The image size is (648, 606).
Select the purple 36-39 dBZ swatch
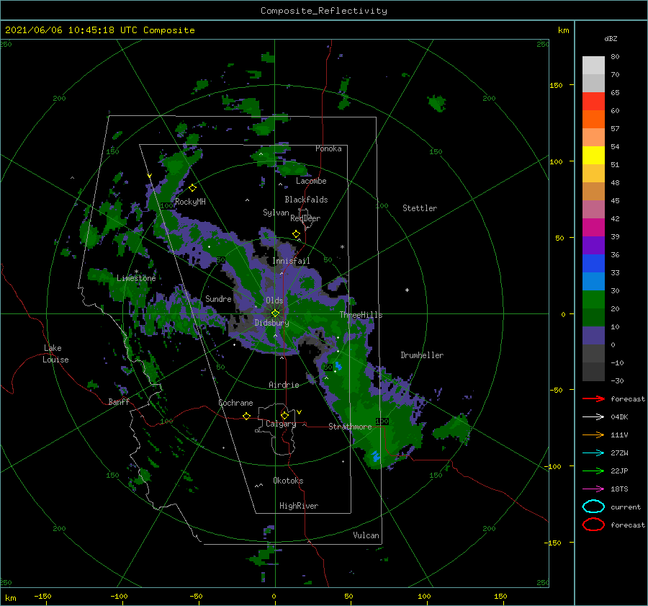[x=593, y=245]
